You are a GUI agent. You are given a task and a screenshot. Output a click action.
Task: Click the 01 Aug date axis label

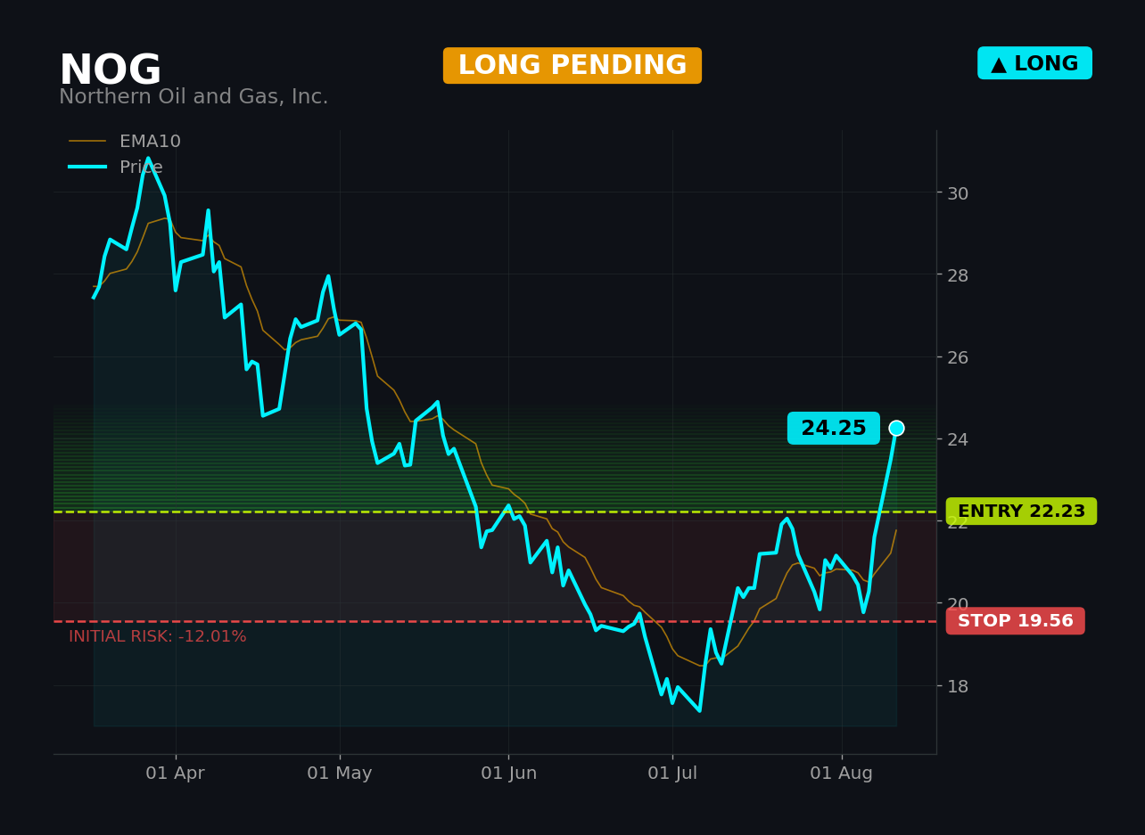[x=842, y=774]
